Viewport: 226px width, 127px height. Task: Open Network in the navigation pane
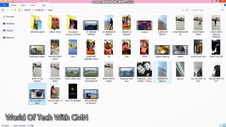(8, 38)
